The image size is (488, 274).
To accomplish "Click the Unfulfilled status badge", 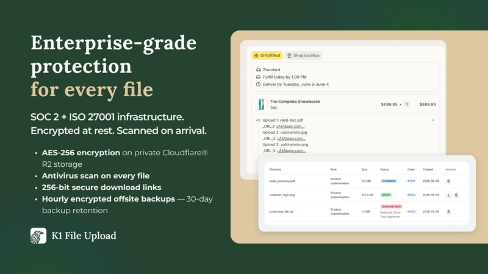I will coord(267,55).
